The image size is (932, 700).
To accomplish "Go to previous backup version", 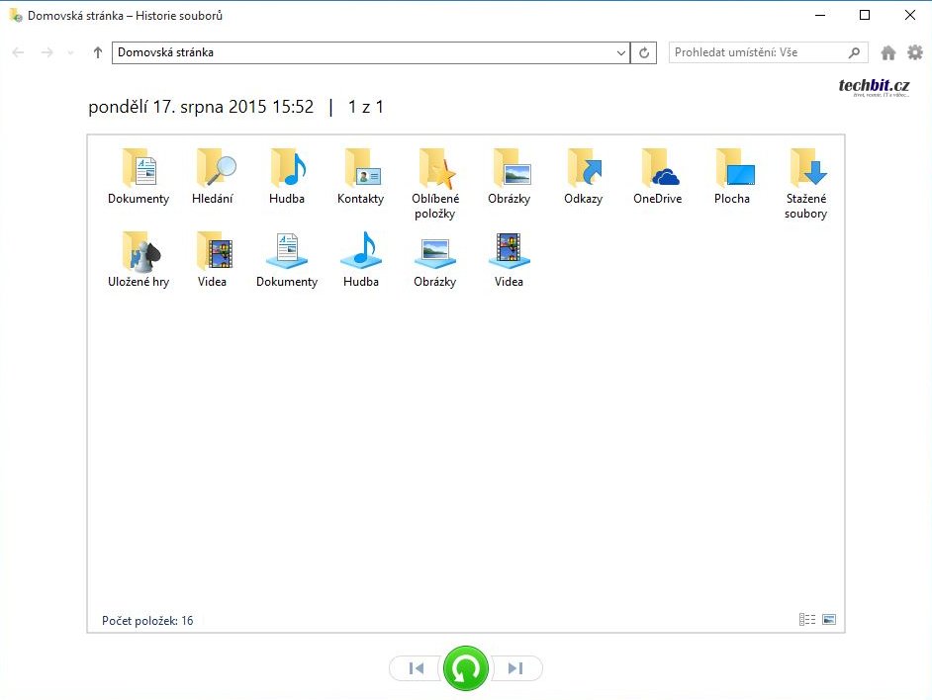I will 416,669.
